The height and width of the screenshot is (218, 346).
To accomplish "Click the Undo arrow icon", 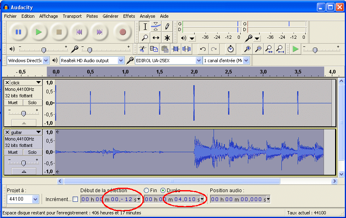I will tap(203, 49).
